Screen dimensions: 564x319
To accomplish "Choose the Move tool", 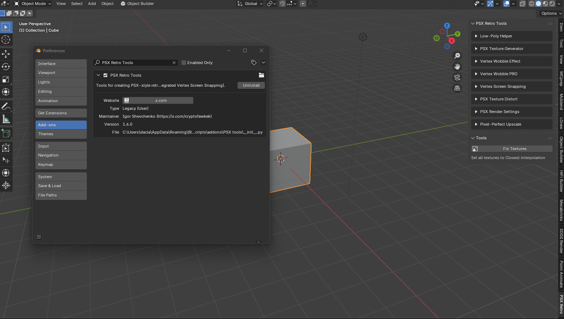I will [x=6, y=54].
